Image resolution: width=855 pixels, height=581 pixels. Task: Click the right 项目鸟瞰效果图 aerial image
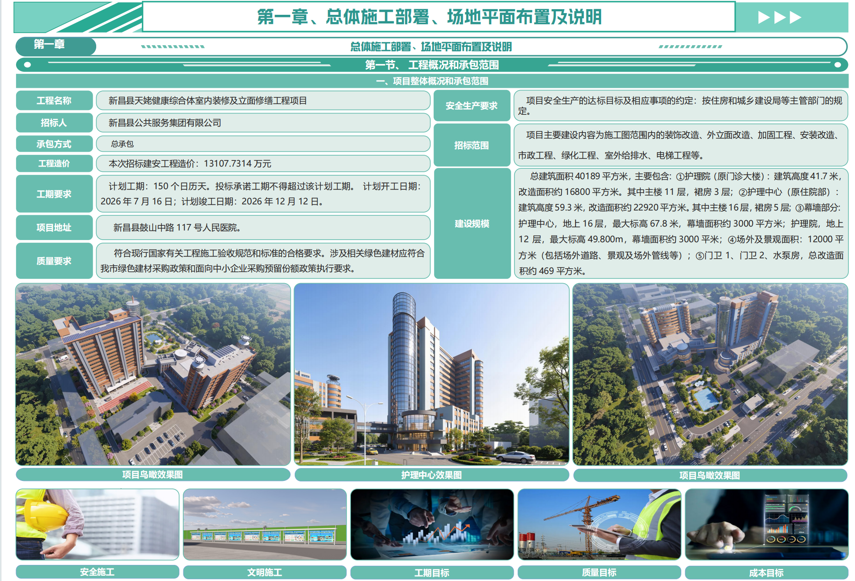tap(710, 374)
